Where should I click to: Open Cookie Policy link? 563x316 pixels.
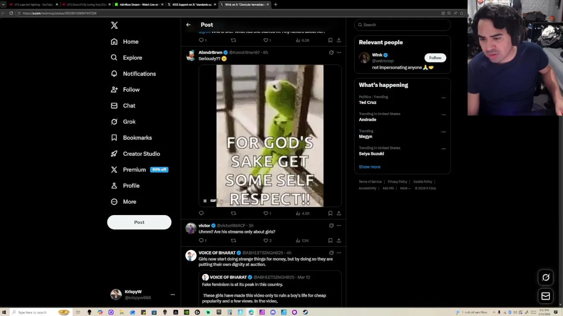(423, 182)
